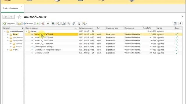Click the Автор column header
Screen dimensions: 186x104
click(x=165, y=28)
